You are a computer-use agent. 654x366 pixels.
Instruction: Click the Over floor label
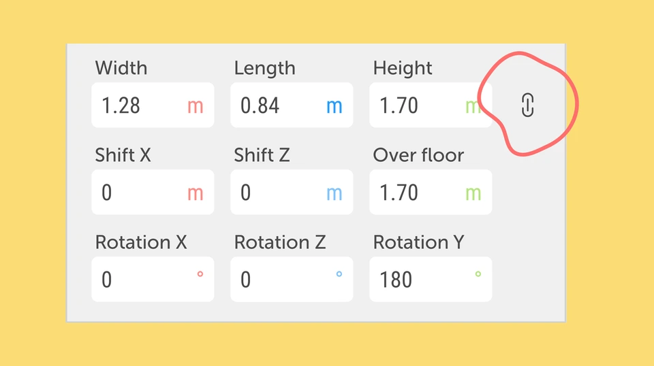coord(418,155)
